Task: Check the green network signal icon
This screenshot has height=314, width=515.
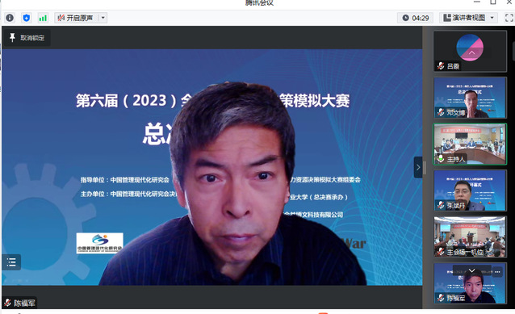Action: tap(43, 18)
